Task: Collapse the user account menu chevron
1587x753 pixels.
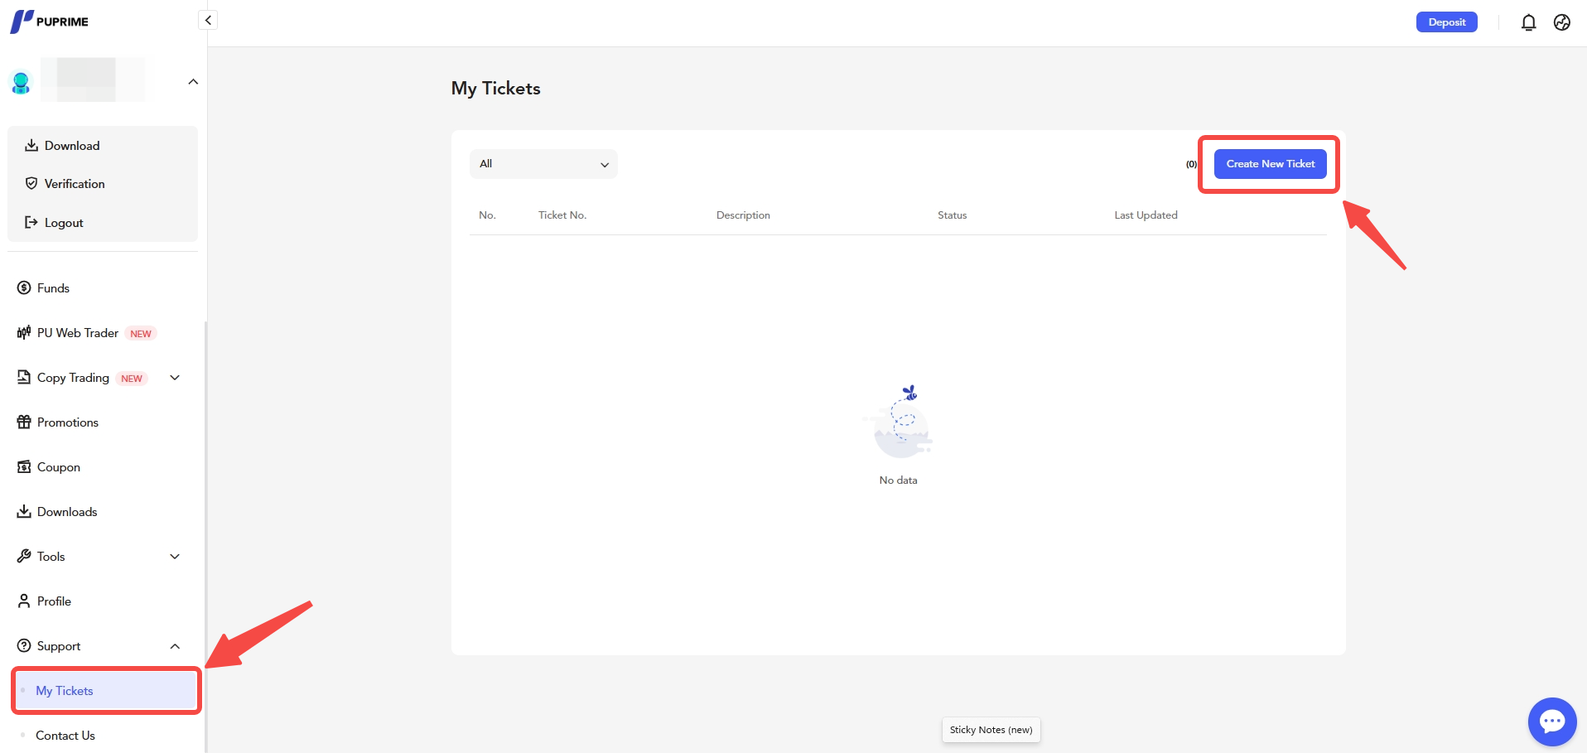Action: point(193,82)
